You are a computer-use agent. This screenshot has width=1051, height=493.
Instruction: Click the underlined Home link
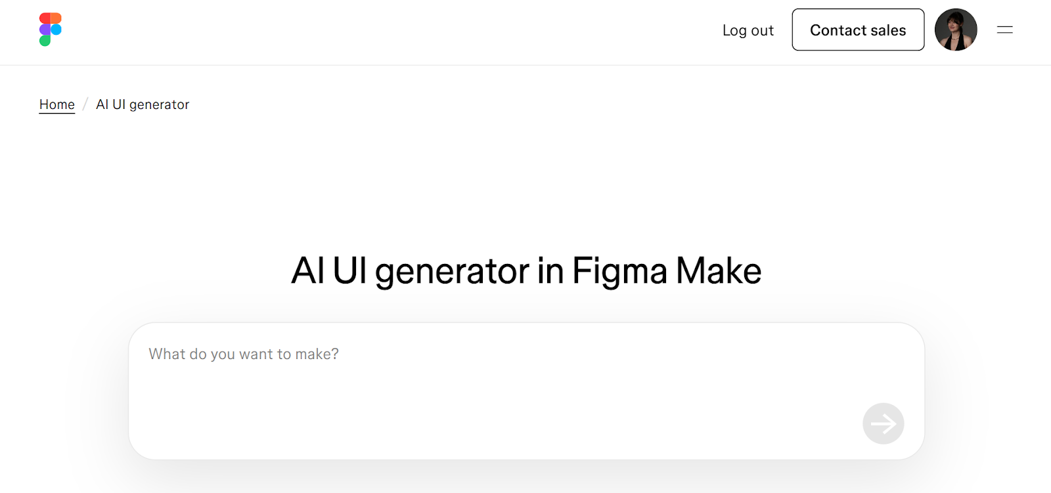(57, 104)
